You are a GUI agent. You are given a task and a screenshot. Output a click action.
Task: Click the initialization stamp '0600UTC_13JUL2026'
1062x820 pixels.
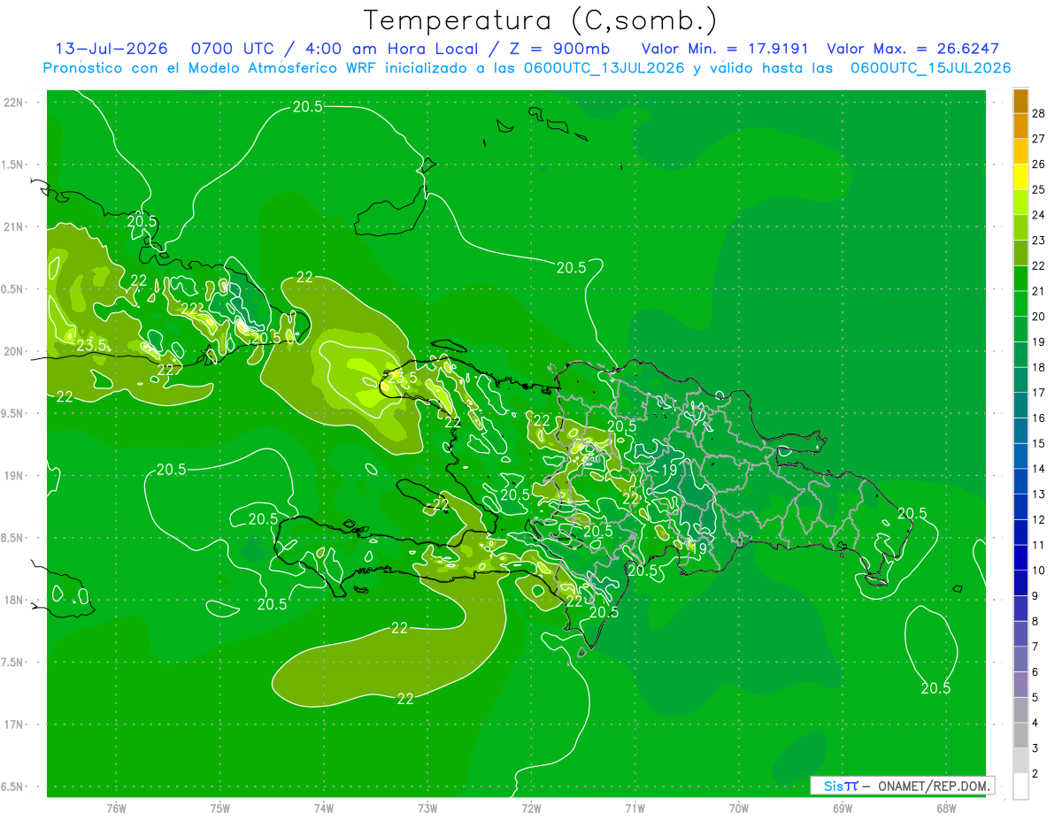tap(604, 68)
